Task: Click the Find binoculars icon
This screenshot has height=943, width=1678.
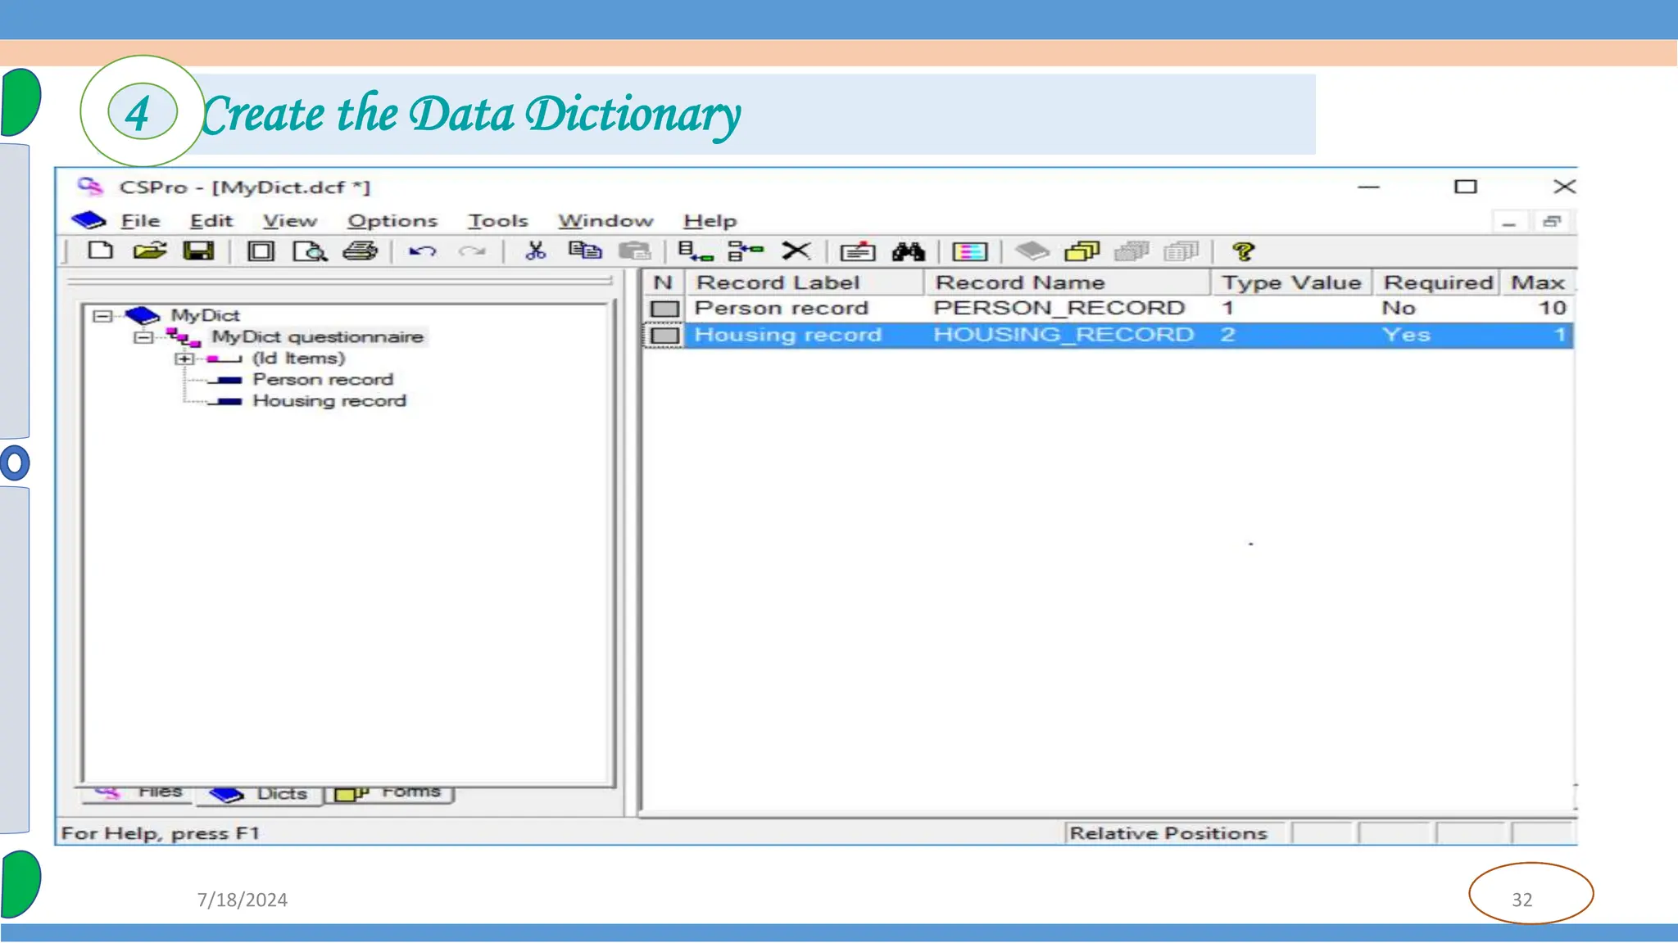Action: [x=908, y=251]
